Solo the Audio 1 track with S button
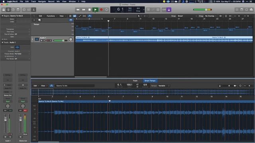Screen dimensions: 255x143 pyautogui.click(x=44, y=41)
